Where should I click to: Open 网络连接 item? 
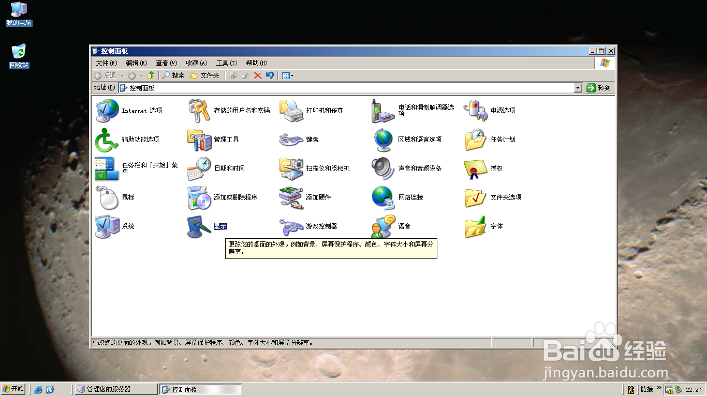coord(397,197)
